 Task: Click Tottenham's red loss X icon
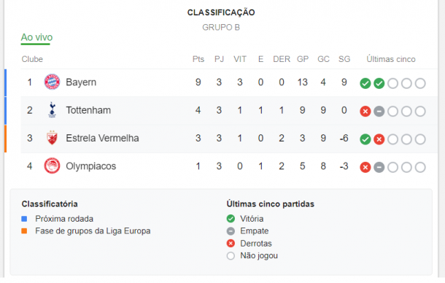coord(365,112)
